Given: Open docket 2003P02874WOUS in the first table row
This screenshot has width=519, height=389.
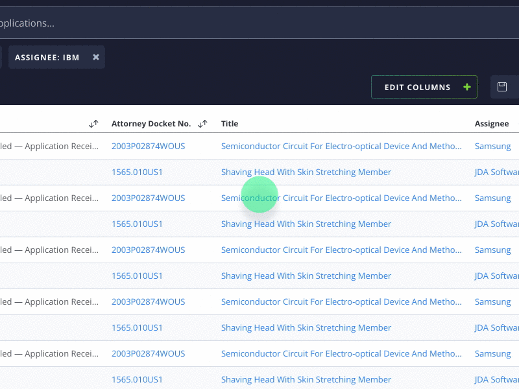Looking at the screenshot, I should pyautogui.click(x=149, y=147).
